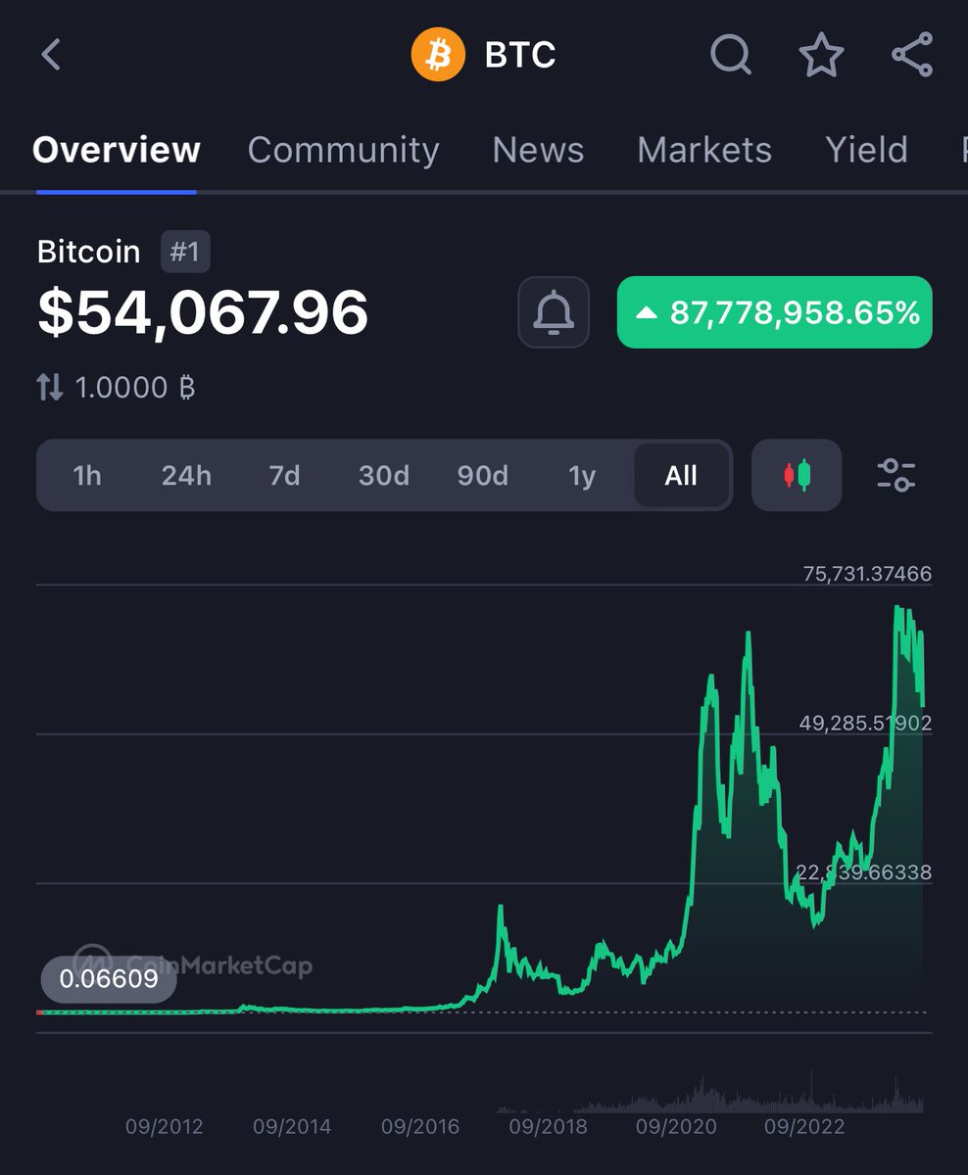This screenshot has height=1175, width=968.
Task: Open search with the magnifier icon
Action: tap(731, 55)
